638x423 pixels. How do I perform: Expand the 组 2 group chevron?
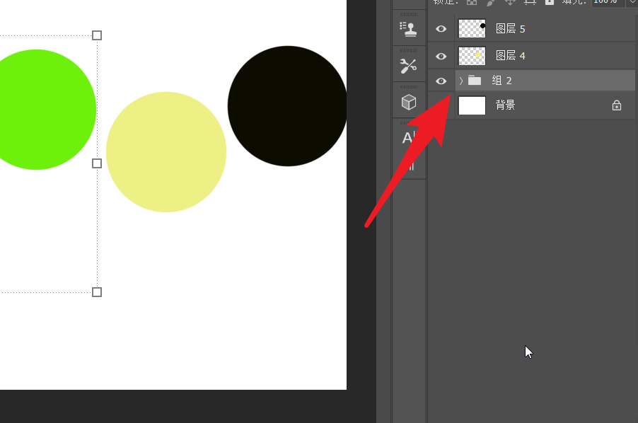[461, 81]
